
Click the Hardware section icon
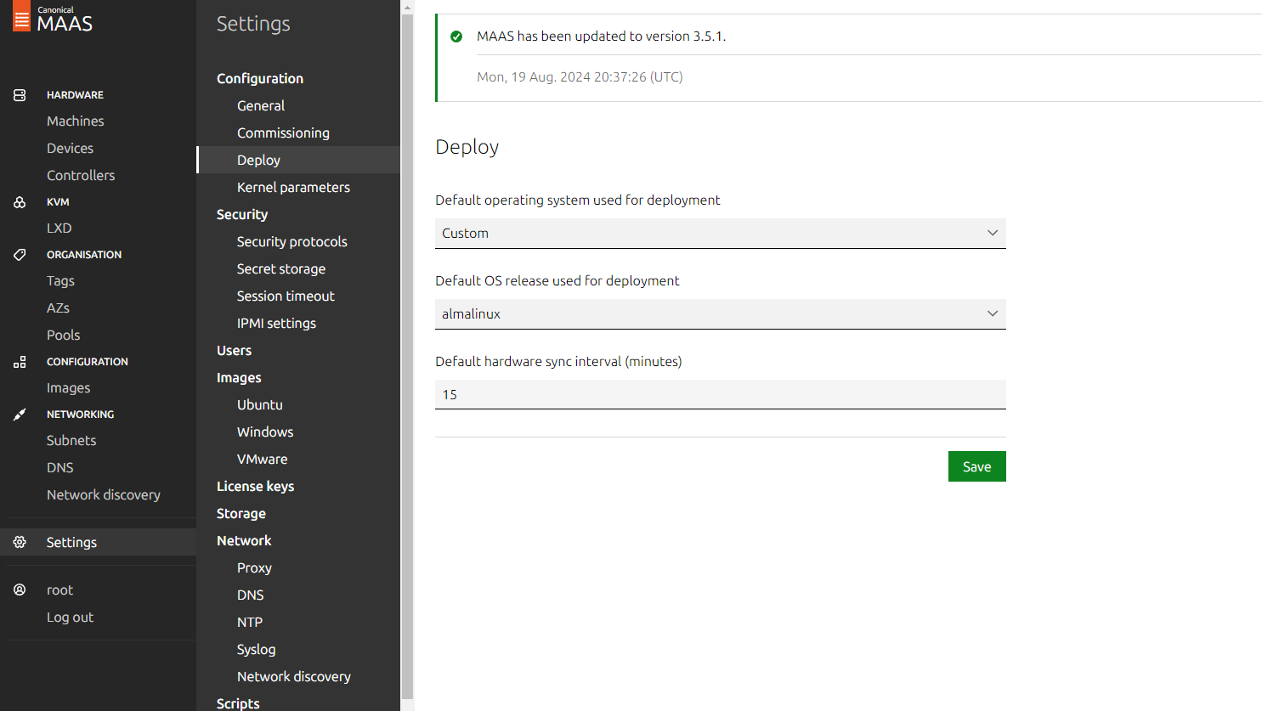coord(20,95)
